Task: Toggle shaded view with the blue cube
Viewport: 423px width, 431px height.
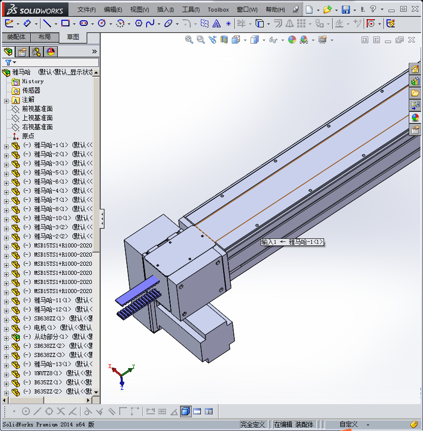Action: (186, 411)
